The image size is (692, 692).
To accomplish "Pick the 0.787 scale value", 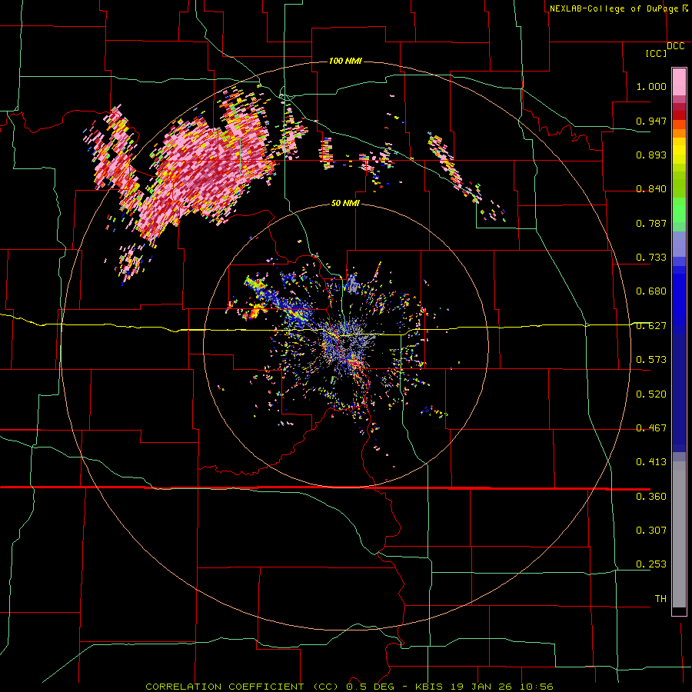I will pyautogui.click(x=651, y=223).
